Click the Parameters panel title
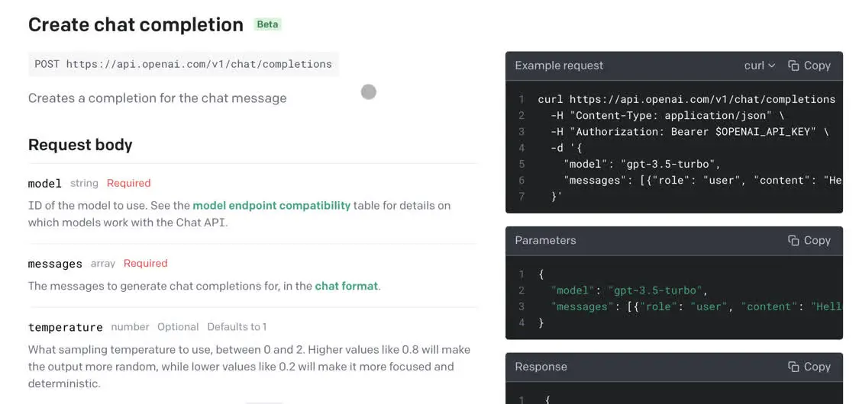Image resolution: width=859 pixels, height=404 pixels. pos(545,240)
